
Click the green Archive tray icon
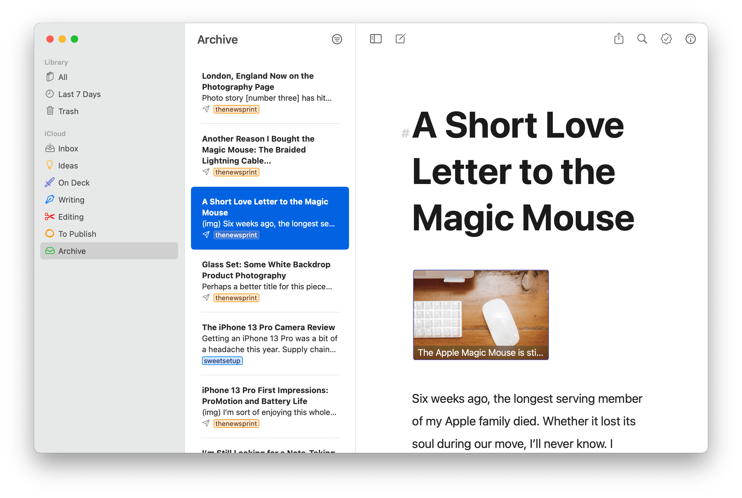click(50, 251)
